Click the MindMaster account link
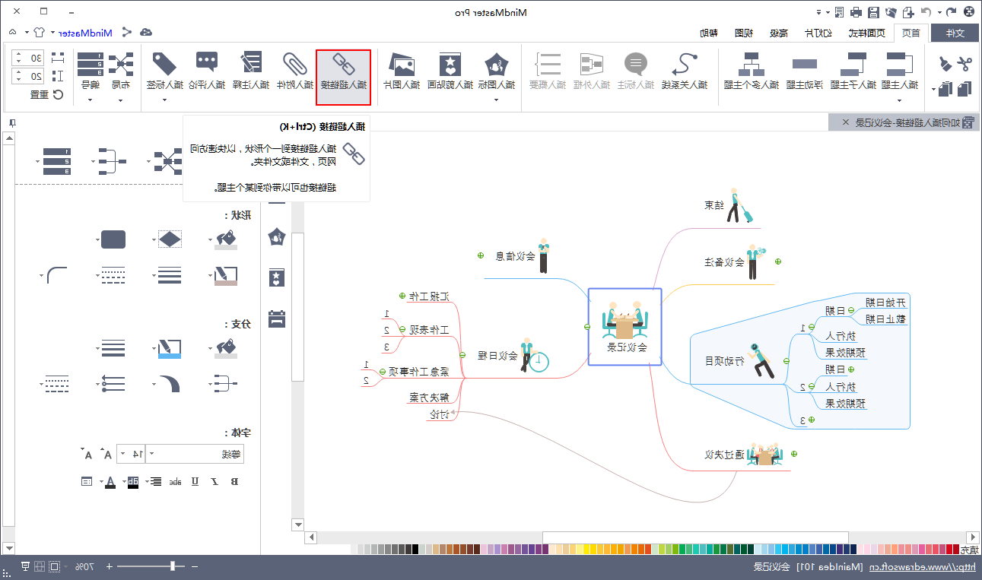 [x=86, y=33]
